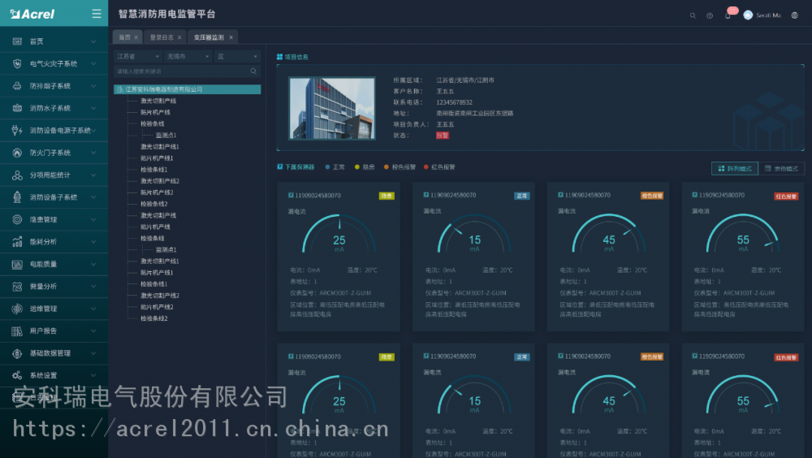Viewport: 812px width, 458px height.
Task: Close the 登录日志 tab
Action: [179, 37]
